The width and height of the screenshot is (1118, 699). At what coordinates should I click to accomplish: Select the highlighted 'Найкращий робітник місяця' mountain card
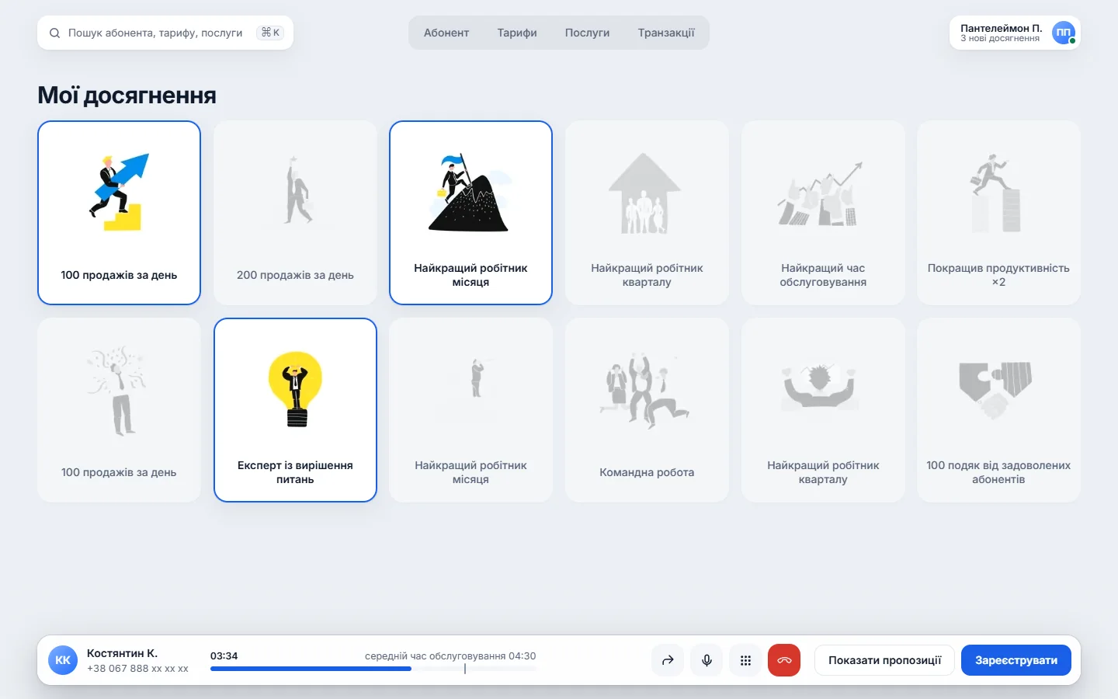[x=470, y=213]
